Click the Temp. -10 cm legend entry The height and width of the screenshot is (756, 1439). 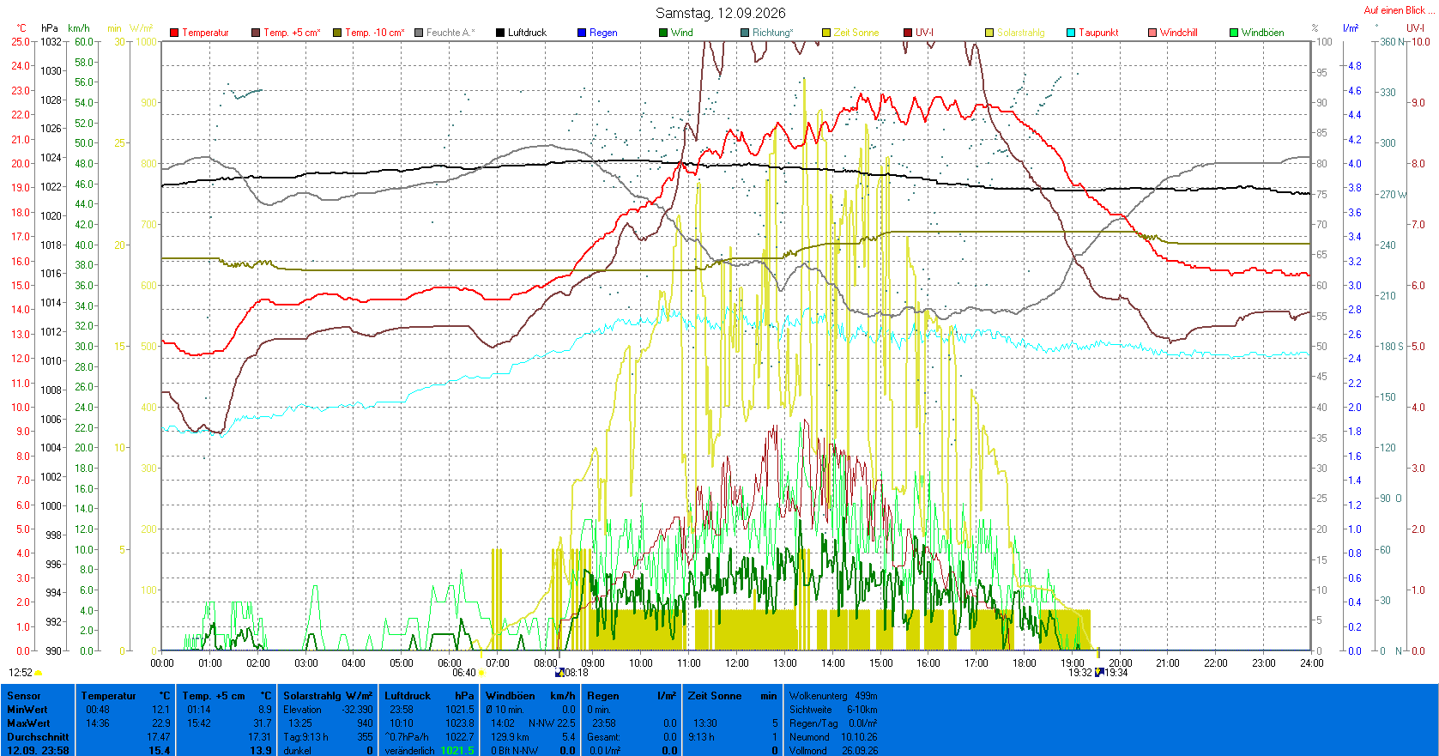(x=369, y=33)
